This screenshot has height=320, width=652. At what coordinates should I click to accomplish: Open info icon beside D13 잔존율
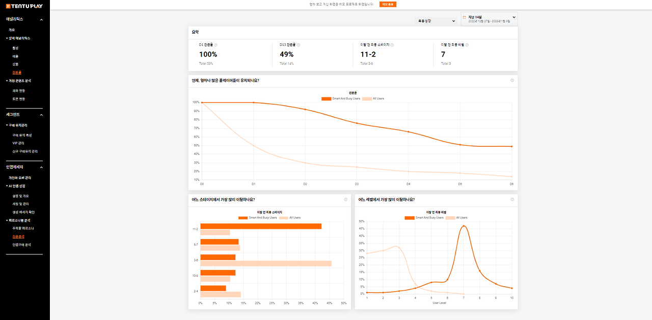[x=298, y=45]
